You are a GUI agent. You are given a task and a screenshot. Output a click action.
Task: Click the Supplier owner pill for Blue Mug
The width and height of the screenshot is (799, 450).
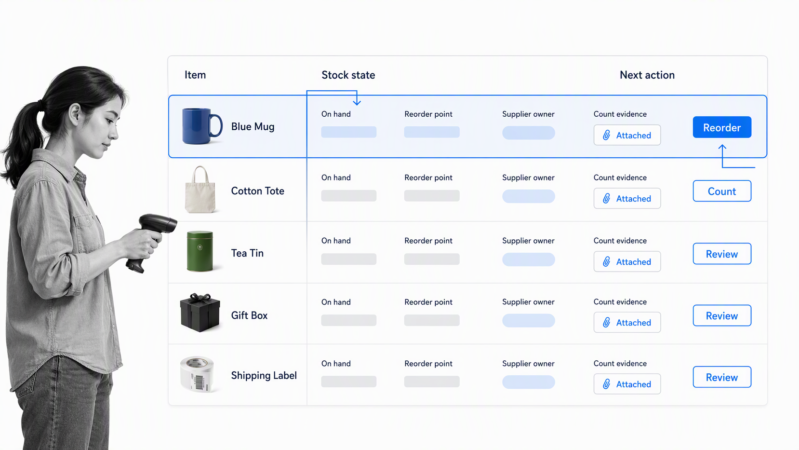point(529,133)
